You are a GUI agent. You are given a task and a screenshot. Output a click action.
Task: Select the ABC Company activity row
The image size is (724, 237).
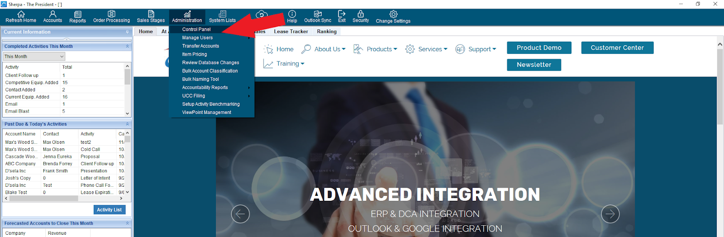point(64,164)
